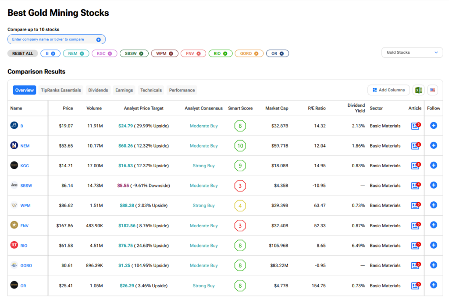Open article icon for GORO row
The height and width of the screenshot is (299, 449).
click(416, 265)
